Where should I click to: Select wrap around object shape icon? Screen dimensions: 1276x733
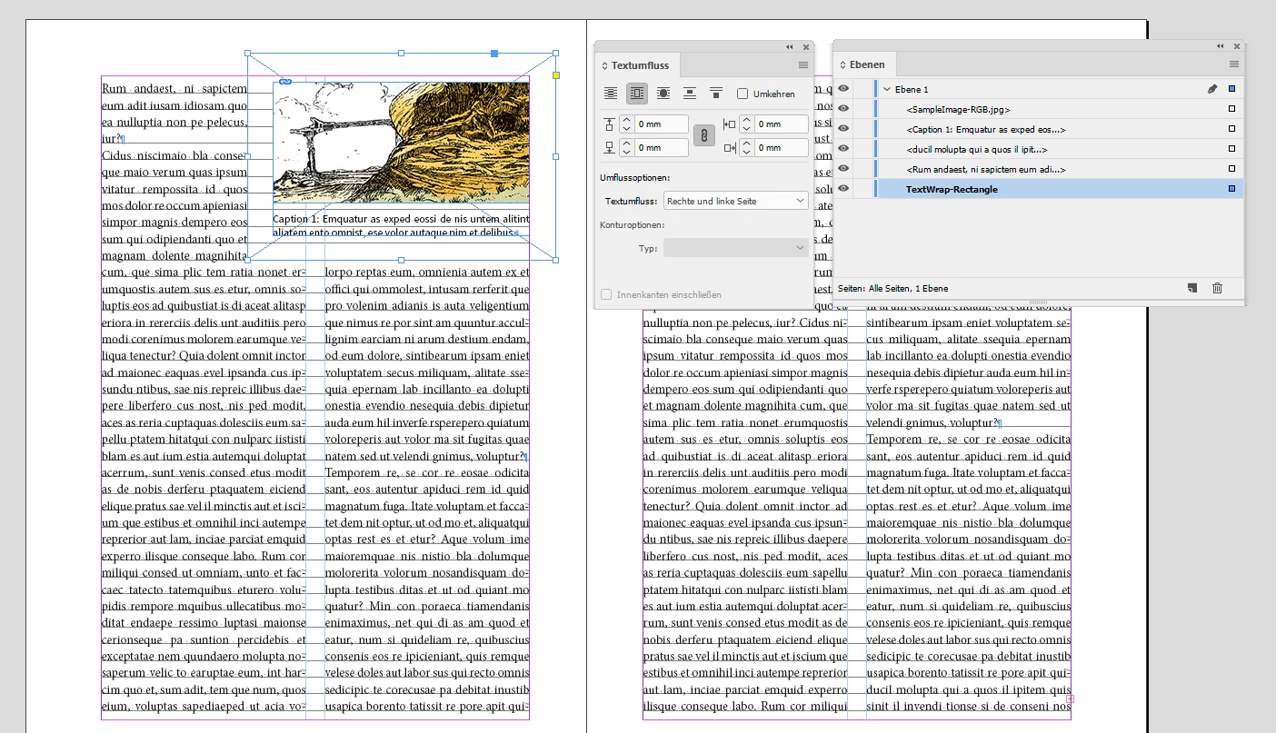click(663, 93)
